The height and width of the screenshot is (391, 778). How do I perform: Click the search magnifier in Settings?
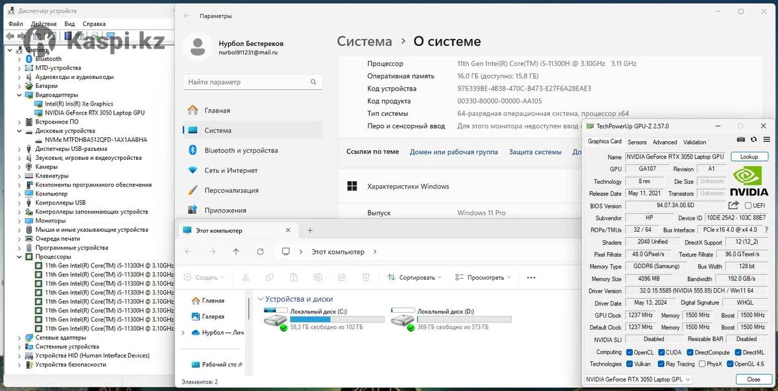(314, 82)
